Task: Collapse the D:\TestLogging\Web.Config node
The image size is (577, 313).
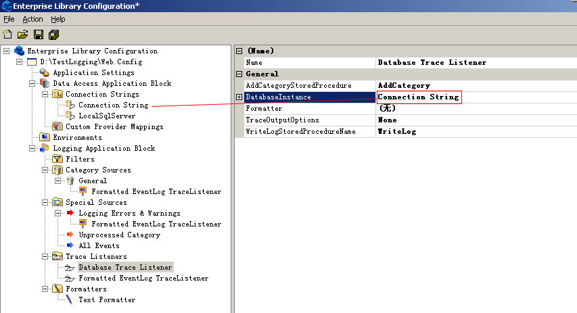Action: point(19,62)
